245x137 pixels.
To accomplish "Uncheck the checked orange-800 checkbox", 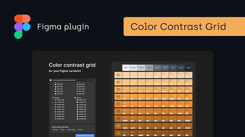I will [x=55, y=116].
